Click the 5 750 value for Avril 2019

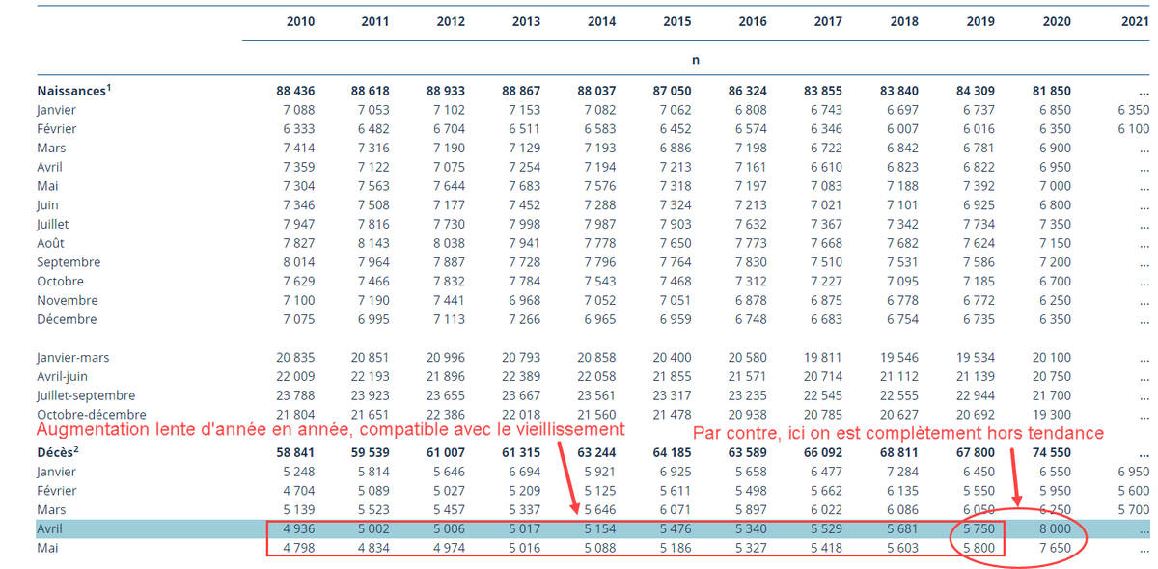pos(979,528)
